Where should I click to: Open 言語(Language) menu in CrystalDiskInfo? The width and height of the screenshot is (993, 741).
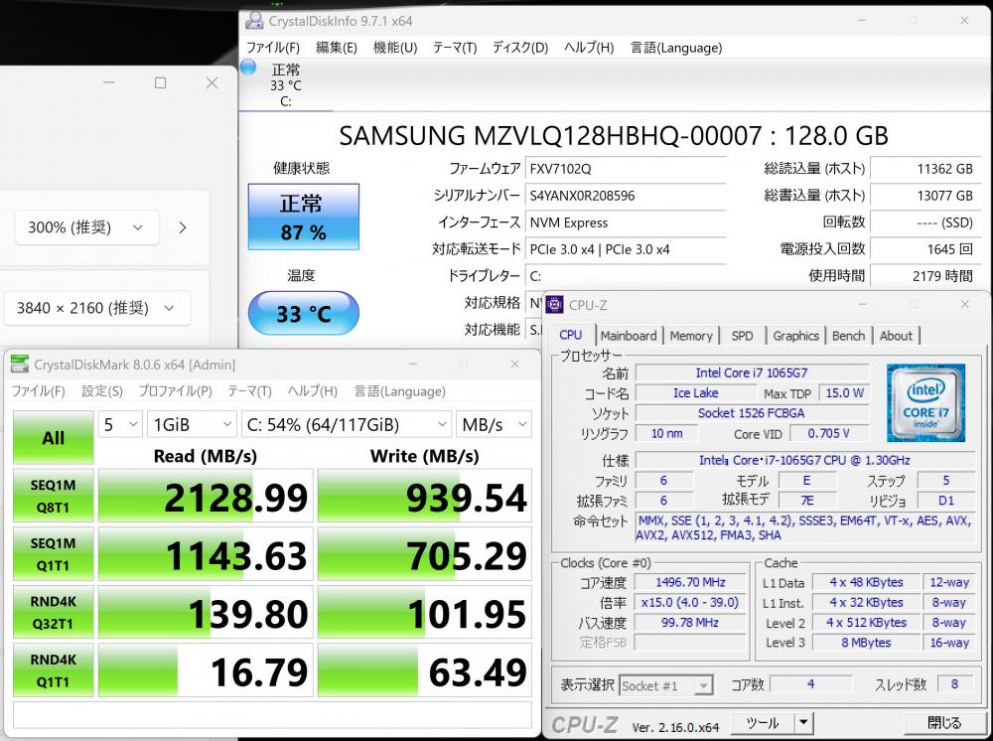676,48
